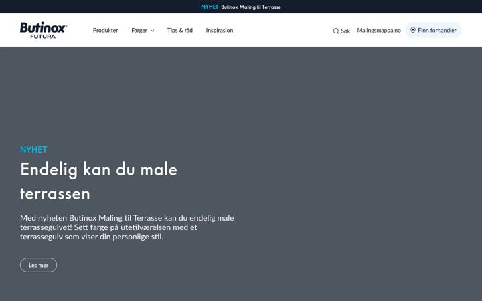Go to Tips & råd
Image resolution: width=482 pixels, height=301 pixels.
click(x=180, y=30)
